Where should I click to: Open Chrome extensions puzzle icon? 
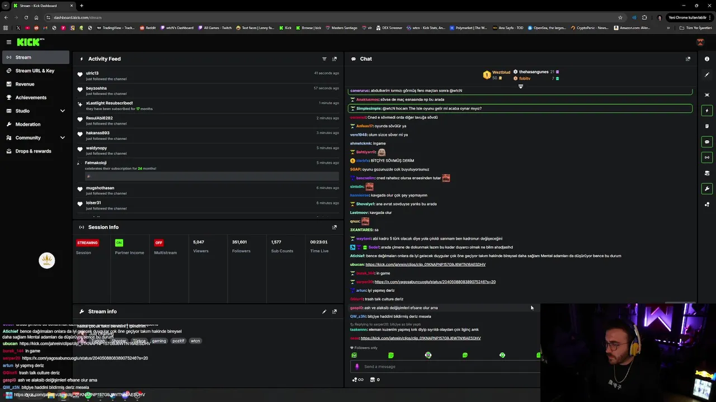click(644, 17)
